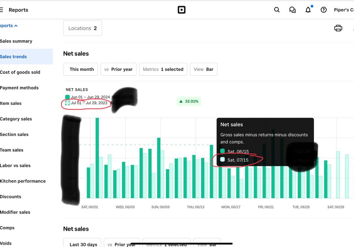The height and width of the screenshot is (247, 354).
Task: Open the messages chat icon
Action: tap(292, 10)
